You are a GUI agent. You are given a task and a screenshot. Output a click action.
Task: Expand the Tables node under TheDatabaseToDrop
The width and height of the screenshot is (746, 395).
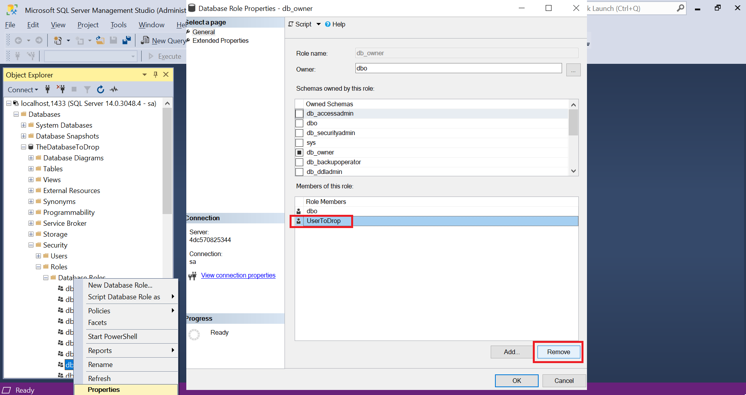coord(31,169)
